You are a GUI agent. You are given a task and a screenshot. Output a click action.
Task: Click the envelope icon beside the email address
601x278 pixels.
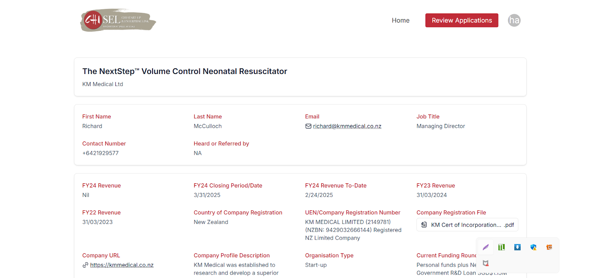(308, 126)
